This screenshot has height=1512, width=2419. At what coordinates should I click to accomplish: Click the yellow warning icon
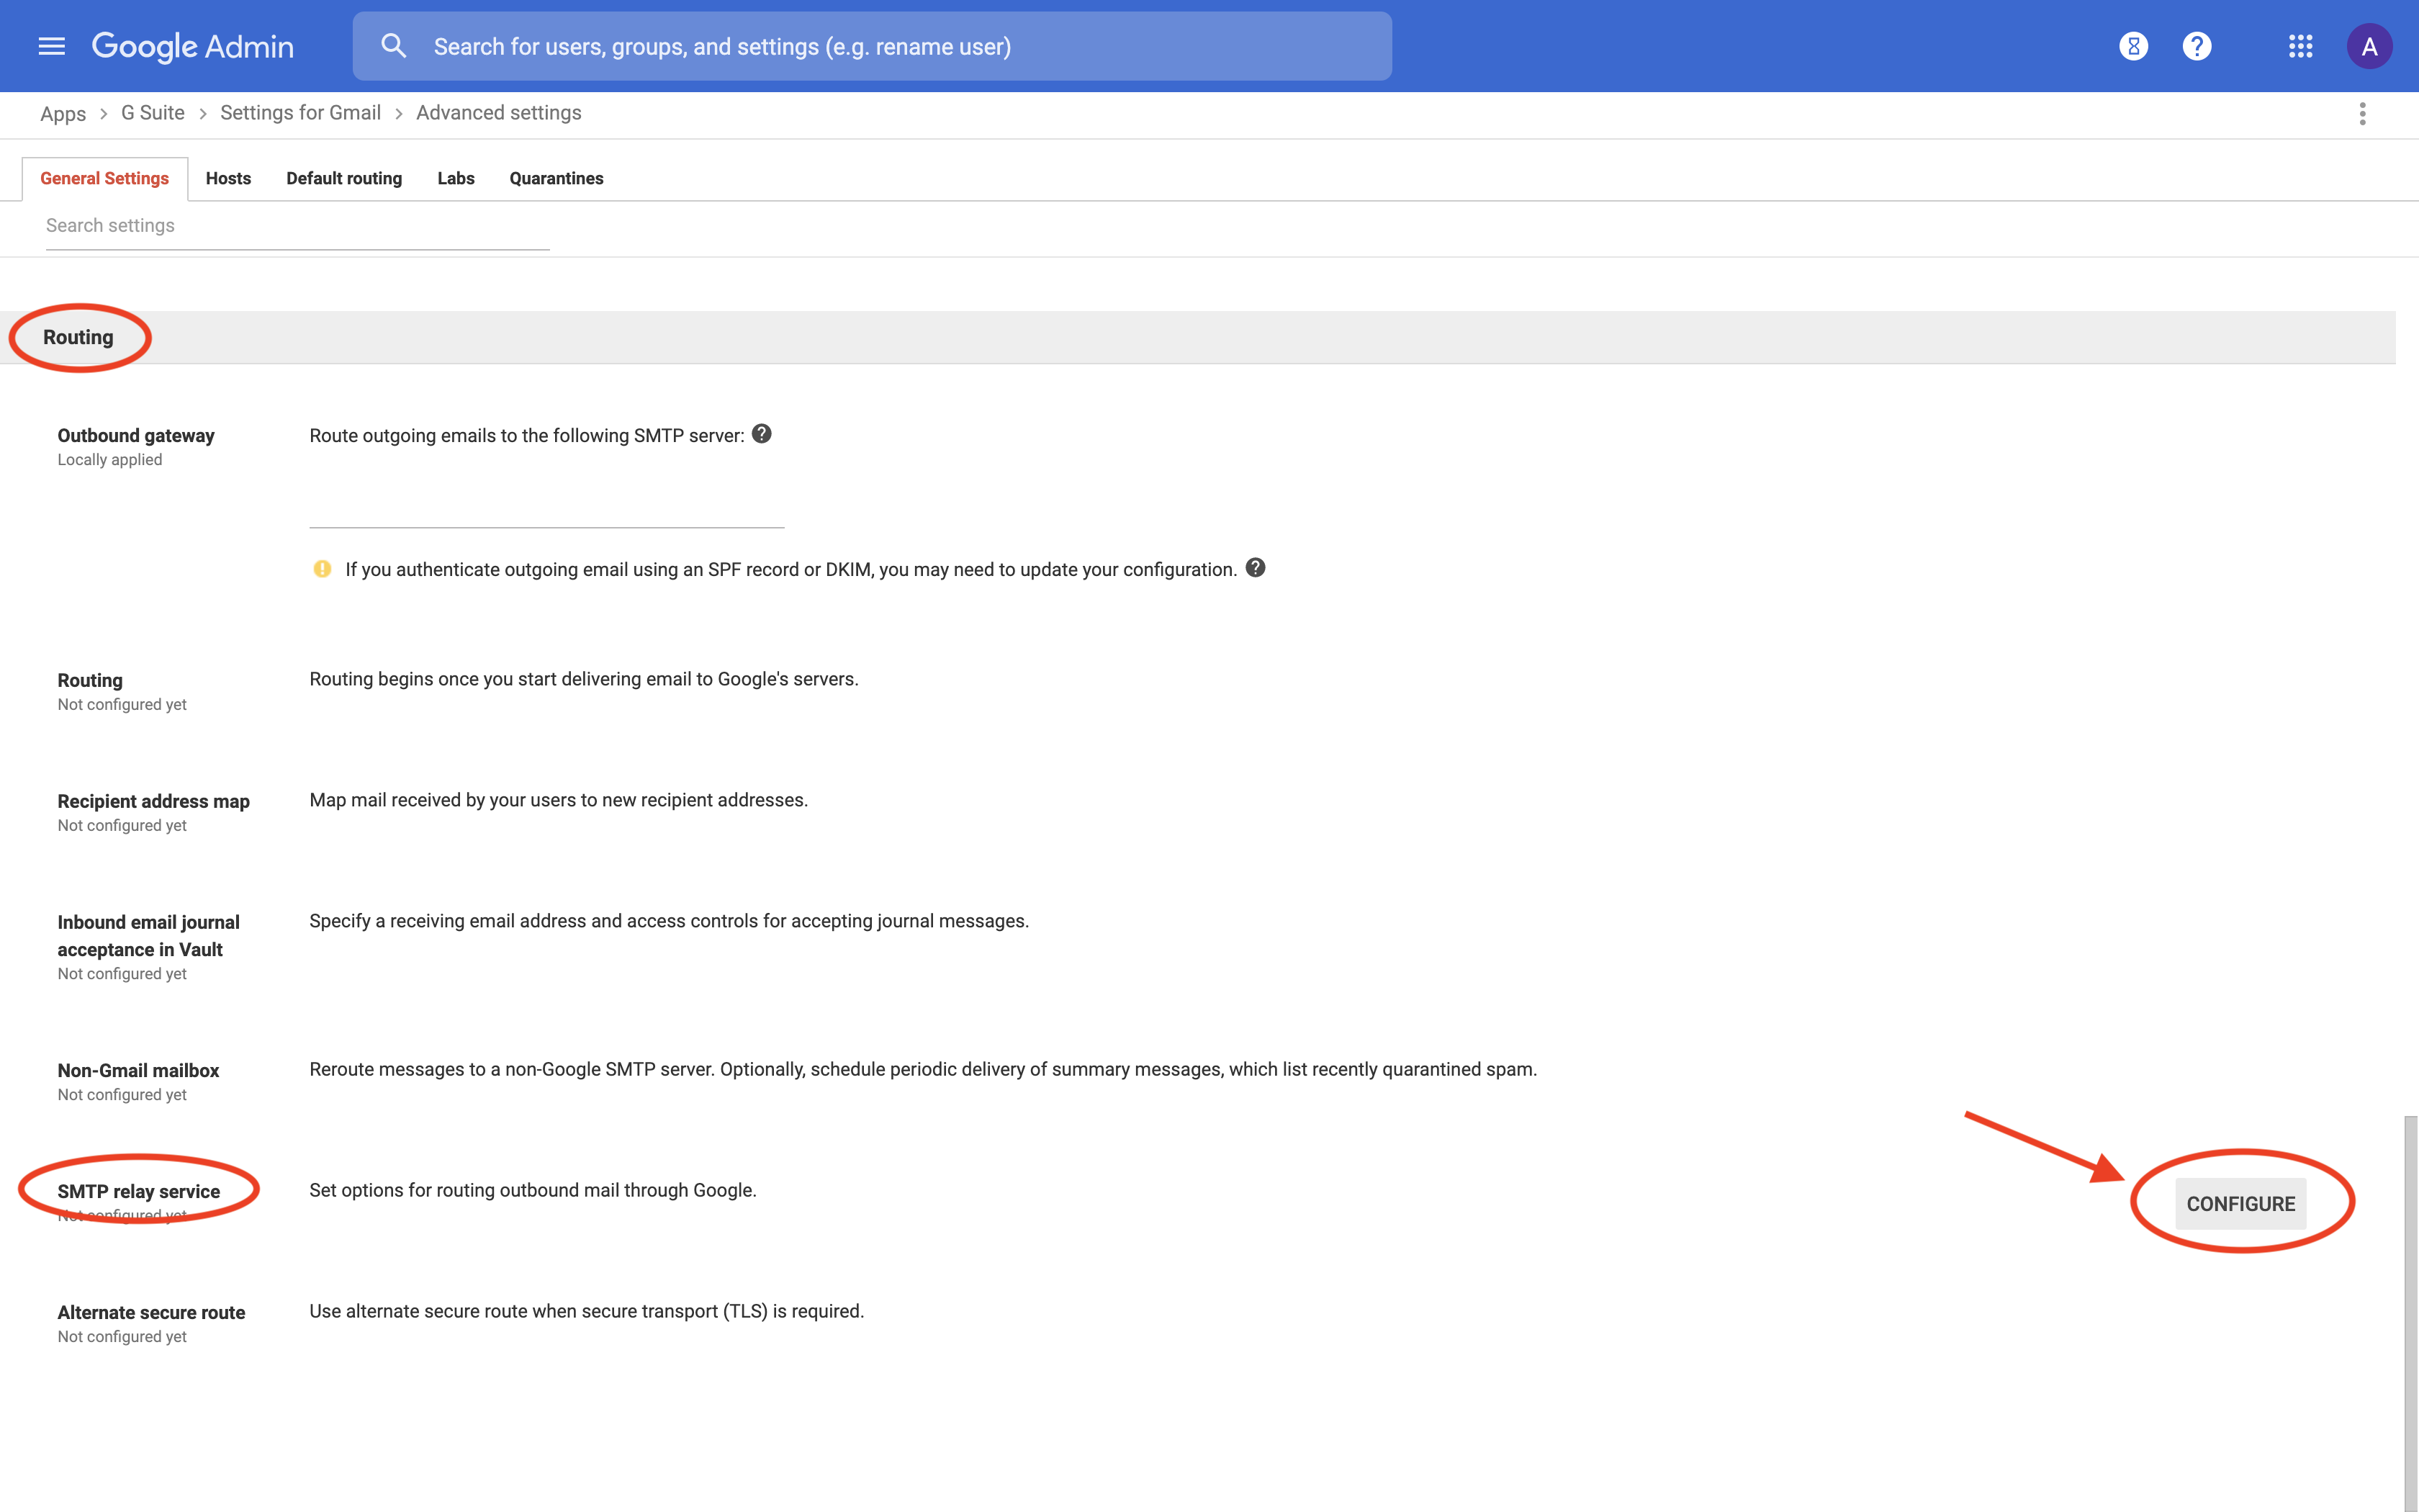click(x=322, y=569)
